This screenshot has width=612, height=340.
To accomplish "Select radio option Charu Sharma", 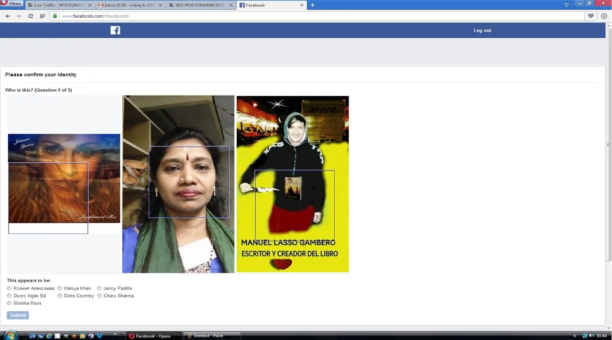I will (99, 296).
